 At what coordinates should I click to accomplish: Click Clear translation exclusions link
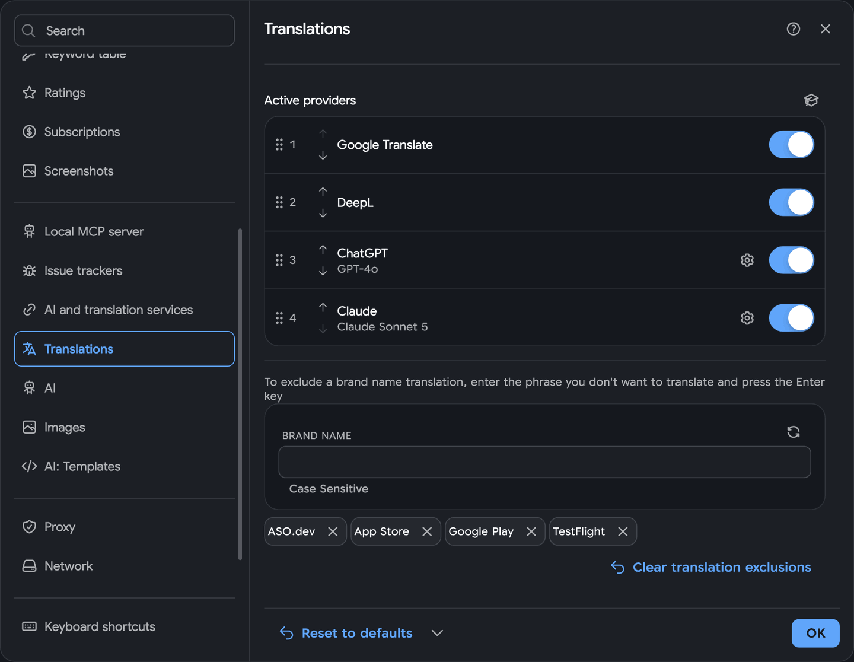point(711,567)
